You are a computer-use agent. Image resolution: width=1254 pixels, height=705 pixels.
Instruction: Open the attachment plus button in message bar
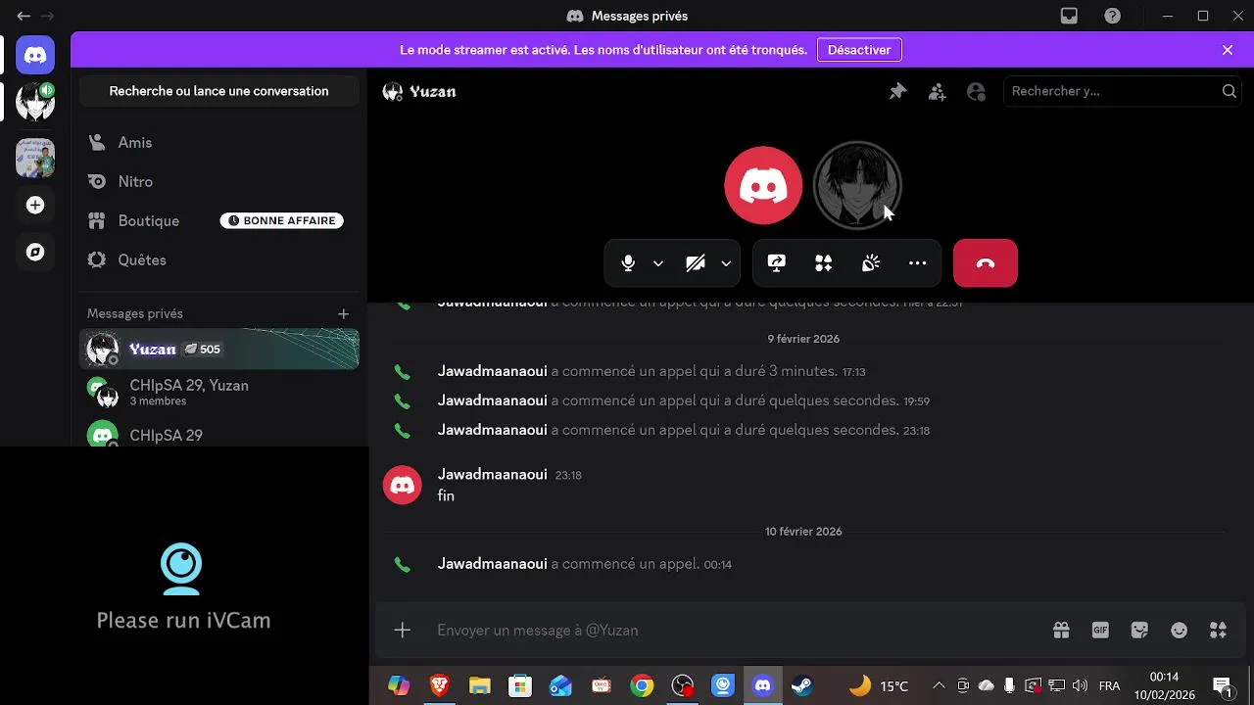point(403,630)
